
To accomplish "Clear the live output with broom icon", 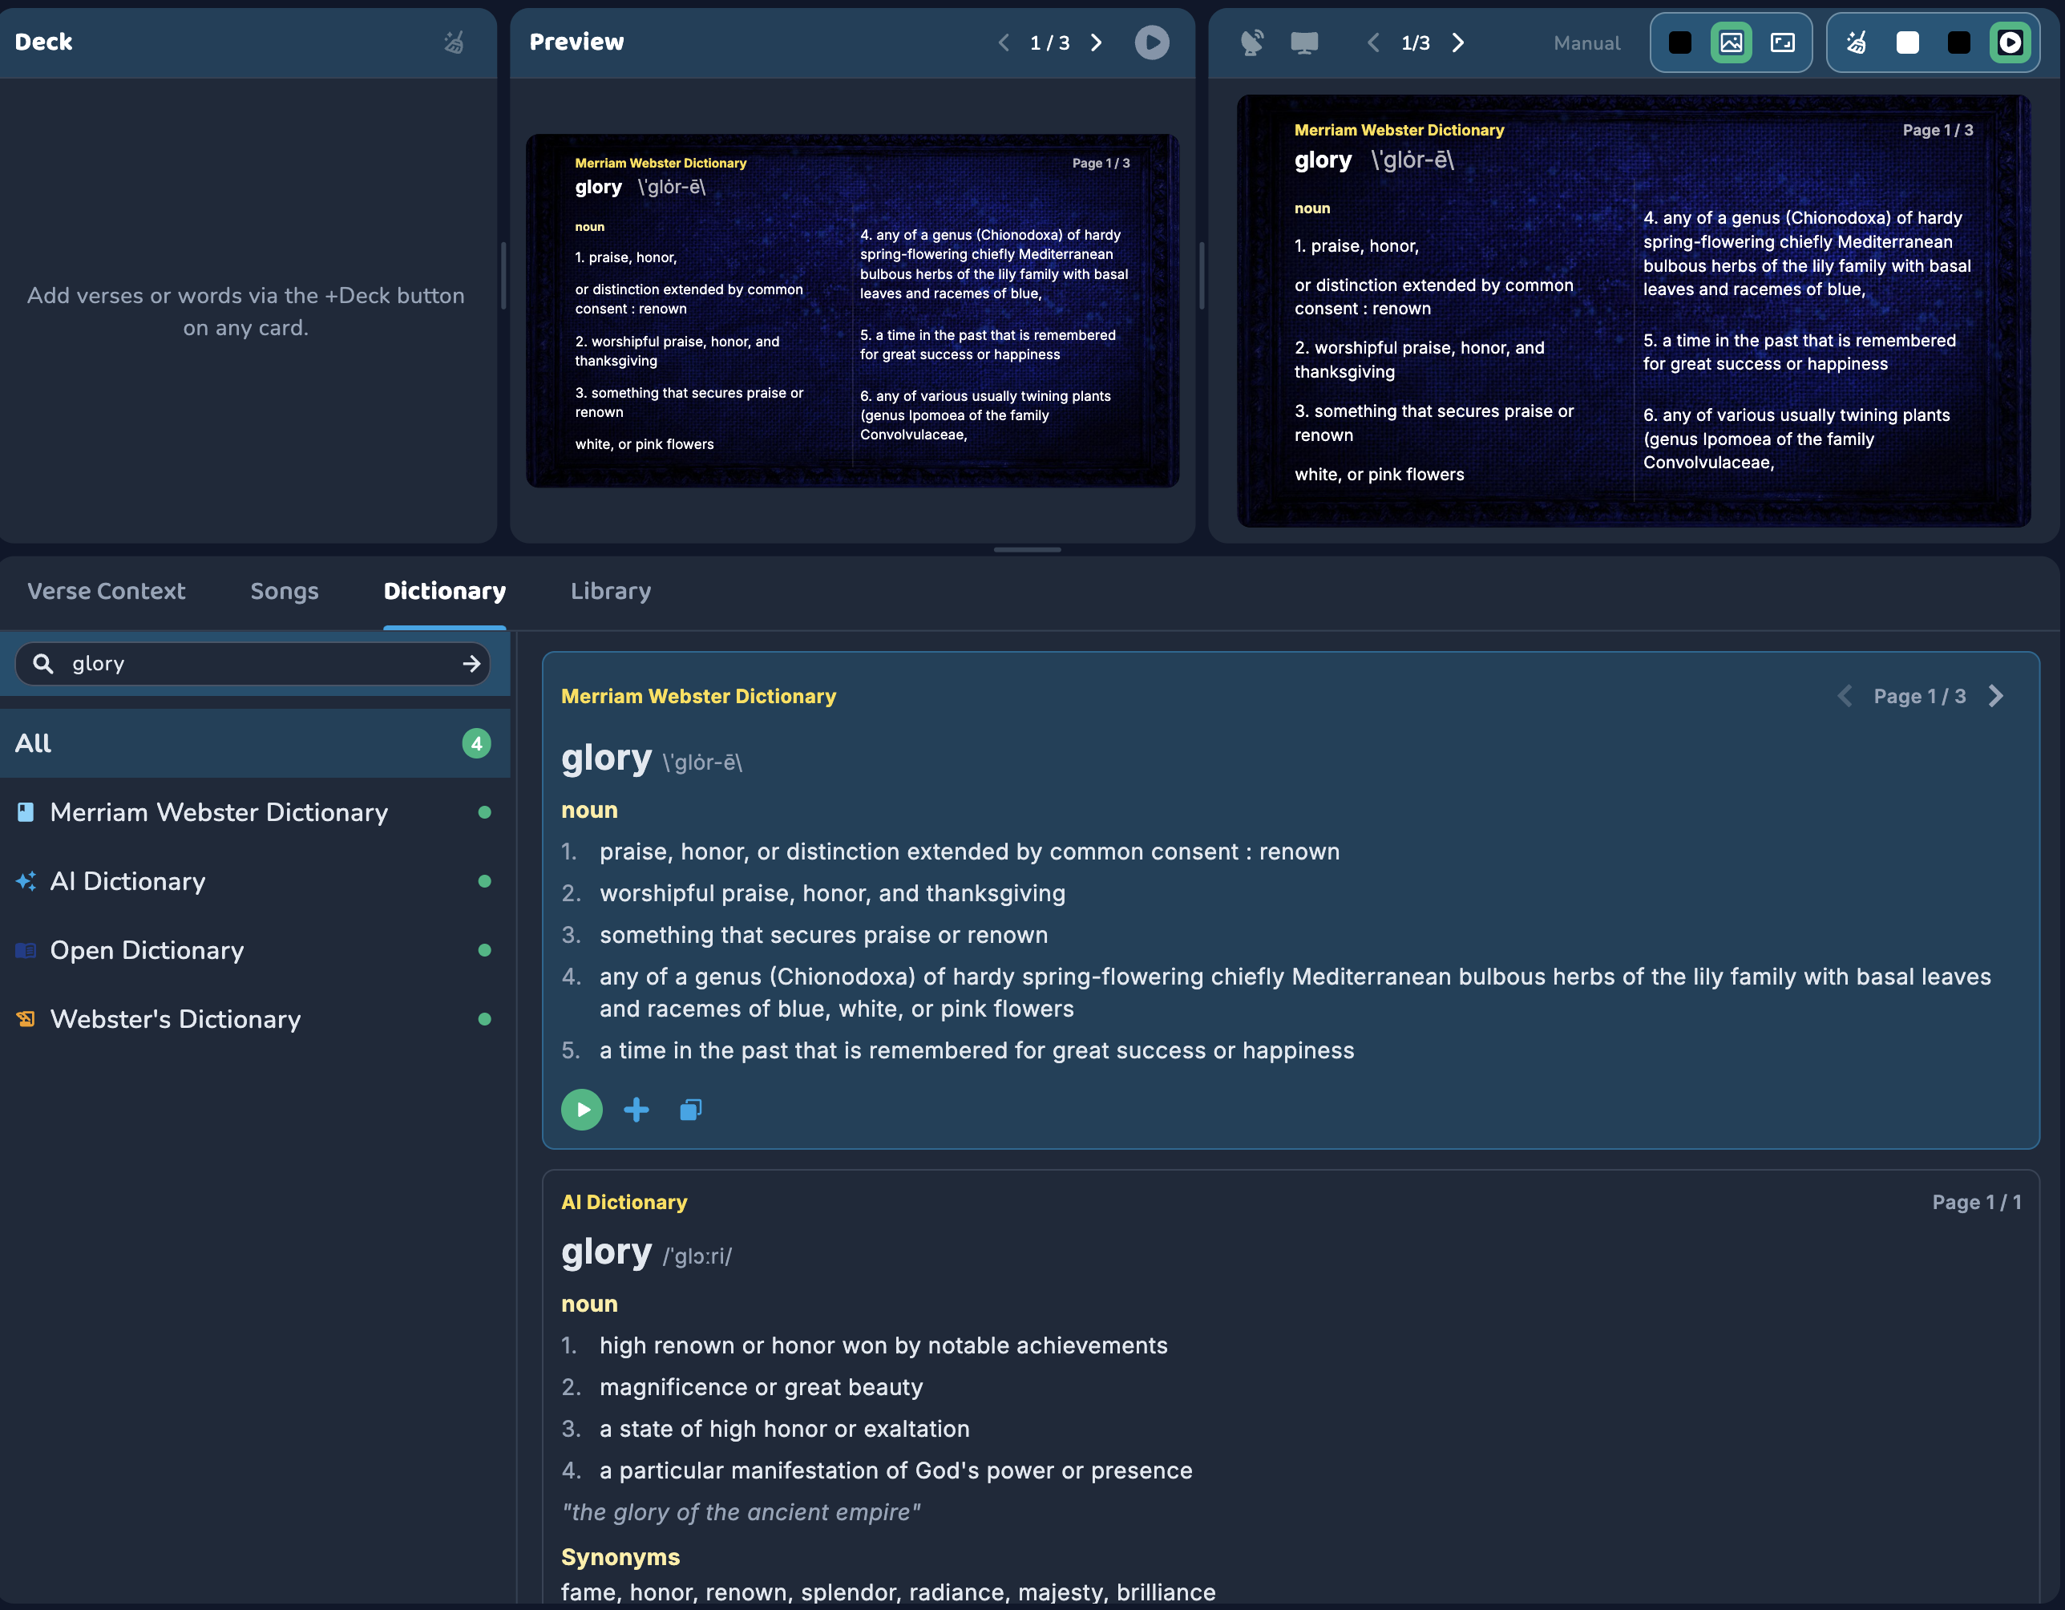I will [x=1857, y=42].
